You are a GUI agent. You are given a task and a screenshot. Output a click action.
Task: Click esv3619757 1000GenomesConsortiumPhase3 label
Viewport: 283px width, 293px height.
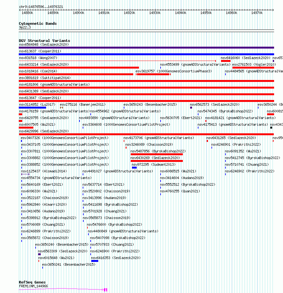(174, 71)
